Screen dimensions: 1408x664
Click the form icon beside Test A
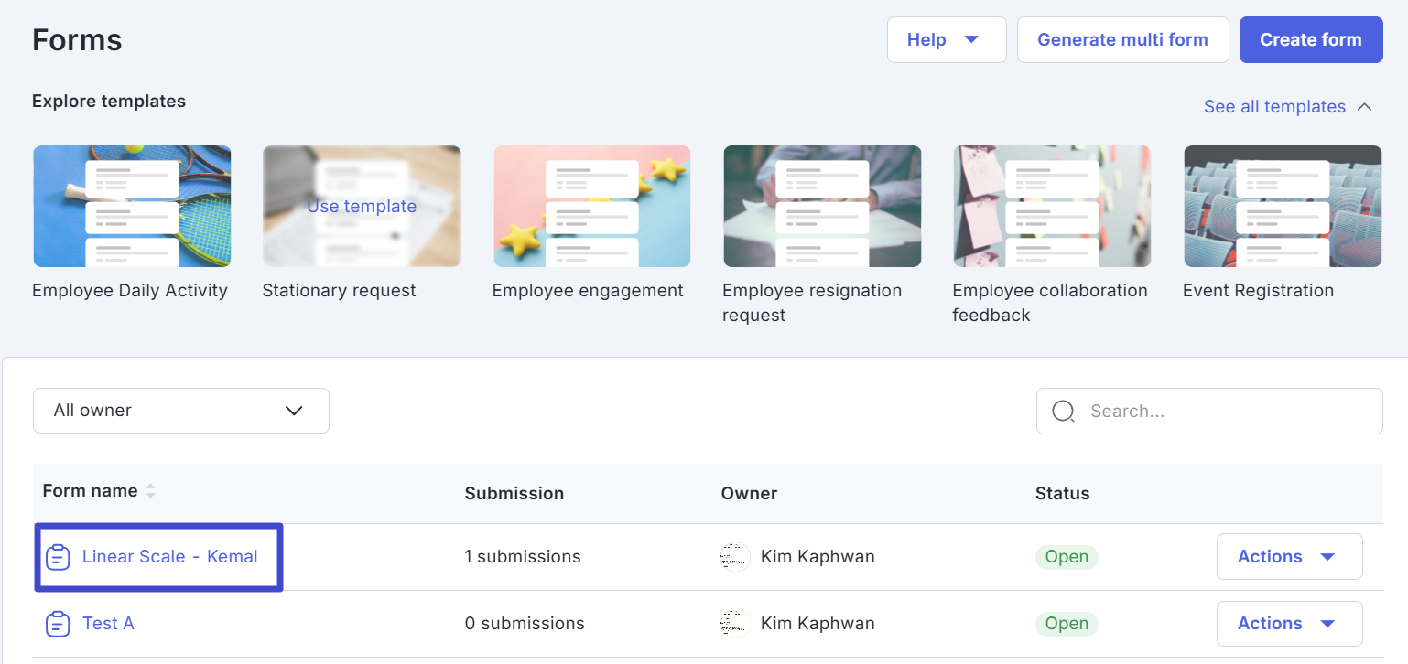(x=58, y=624)
